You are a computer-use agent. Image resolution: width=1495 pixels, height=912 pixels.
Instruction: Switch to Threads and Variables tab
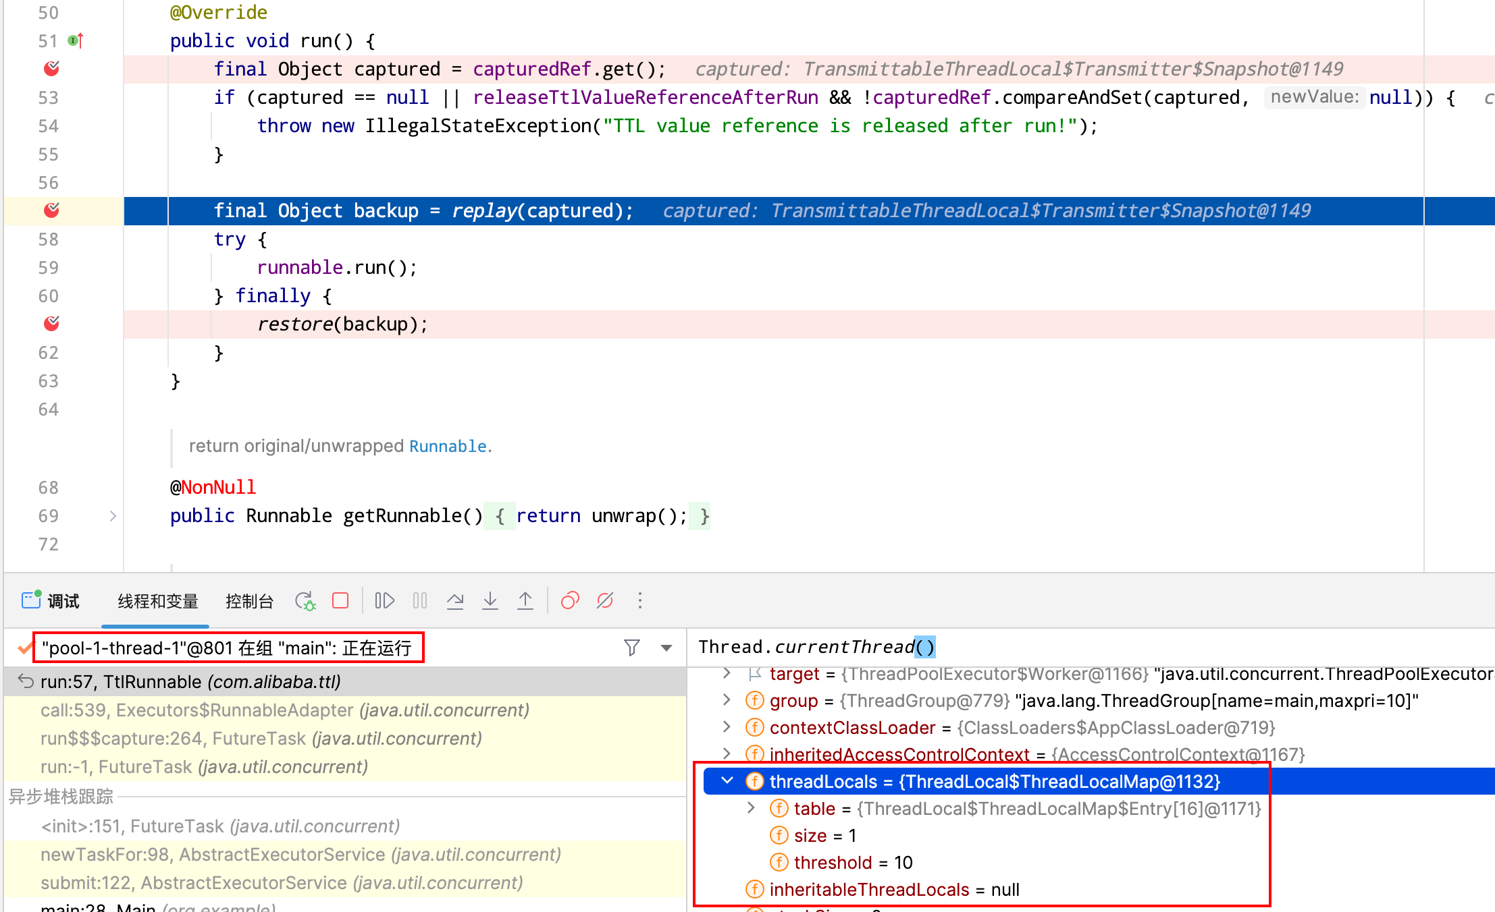point(158,601)
